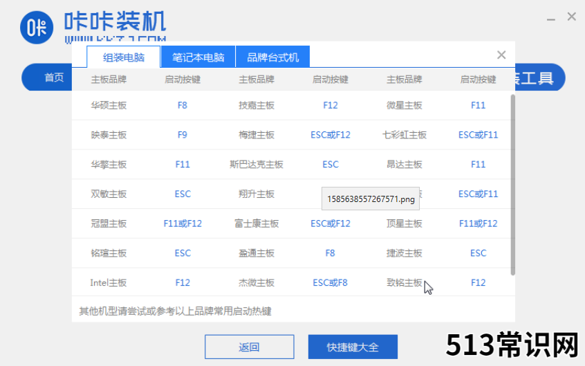Click ESC key for 捷波主板
Image resolution: width=585 pixels, height=366 pixels.
(x=478, y=253)
